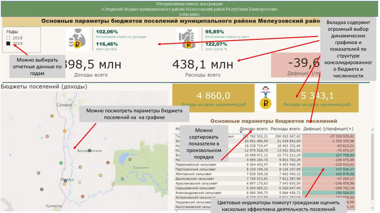The height and width of the screenshot is (213, 380).
Task: Click the Основные параметры бюджетов поселений table title
Action: [x=273, y=121]
